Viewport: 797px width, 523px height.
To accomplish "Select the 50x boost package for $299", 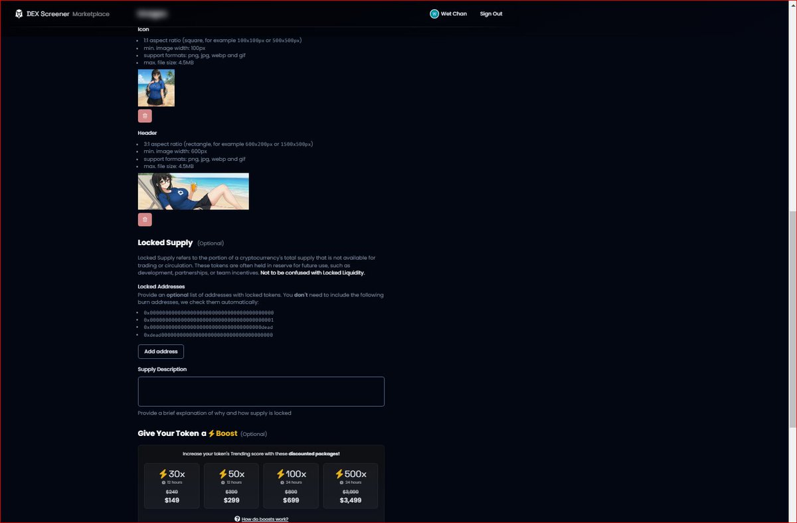I will coord(231,486).
